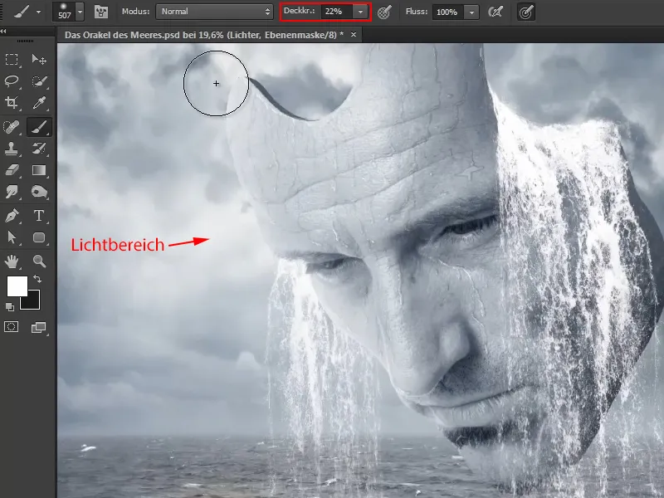Select the Sponge tool
The image size is (664, 498).
(39, 192)
